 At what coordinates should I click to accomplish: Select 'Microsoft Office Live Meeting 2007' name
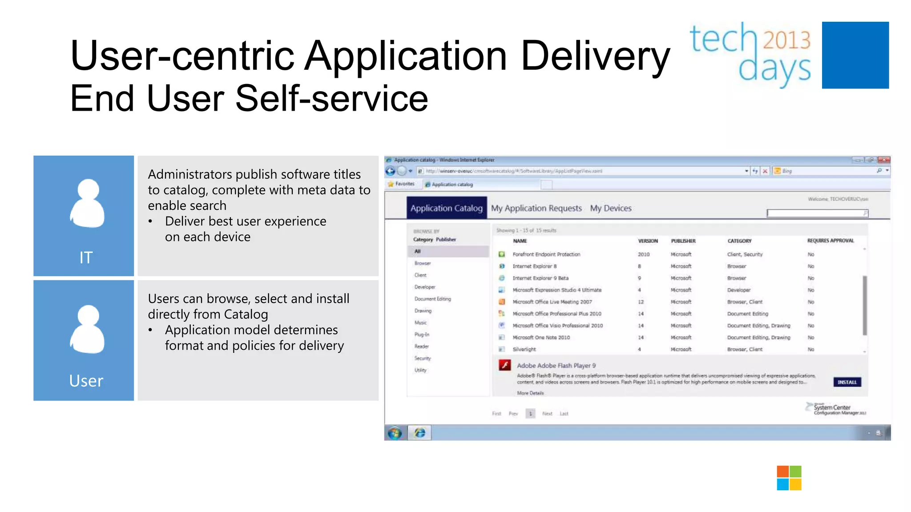(x=552, y=302)
